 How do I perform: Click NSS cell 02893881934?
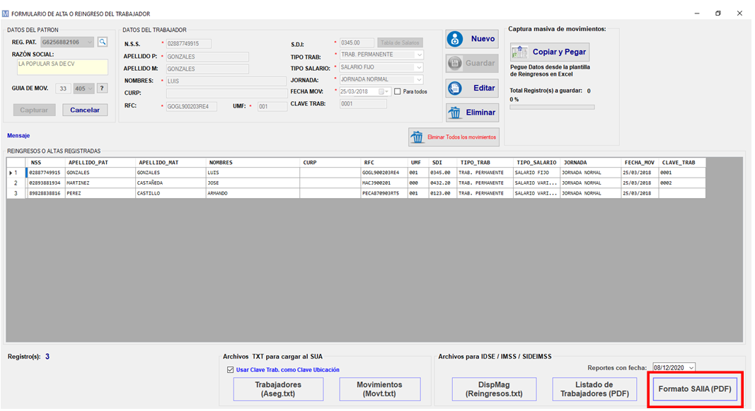[x=46, y=183]
